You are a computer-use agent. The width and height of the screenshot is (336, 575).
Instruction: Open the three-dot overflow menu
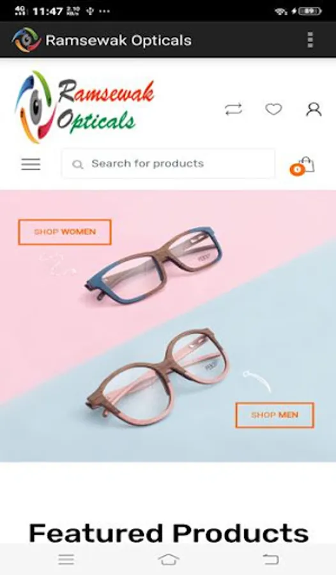point(310,40)
